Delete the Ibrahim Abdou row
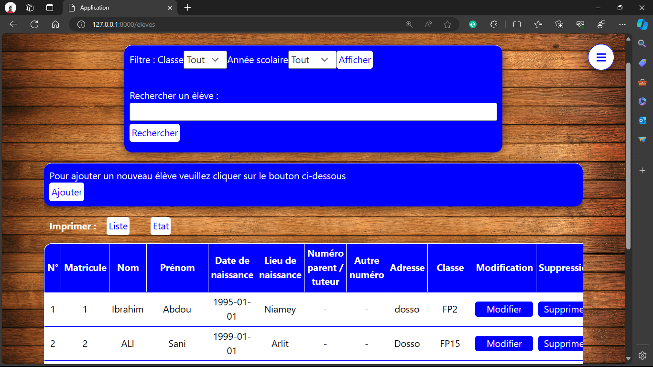This screenshot has height=367, width=653. pos(560,309)
